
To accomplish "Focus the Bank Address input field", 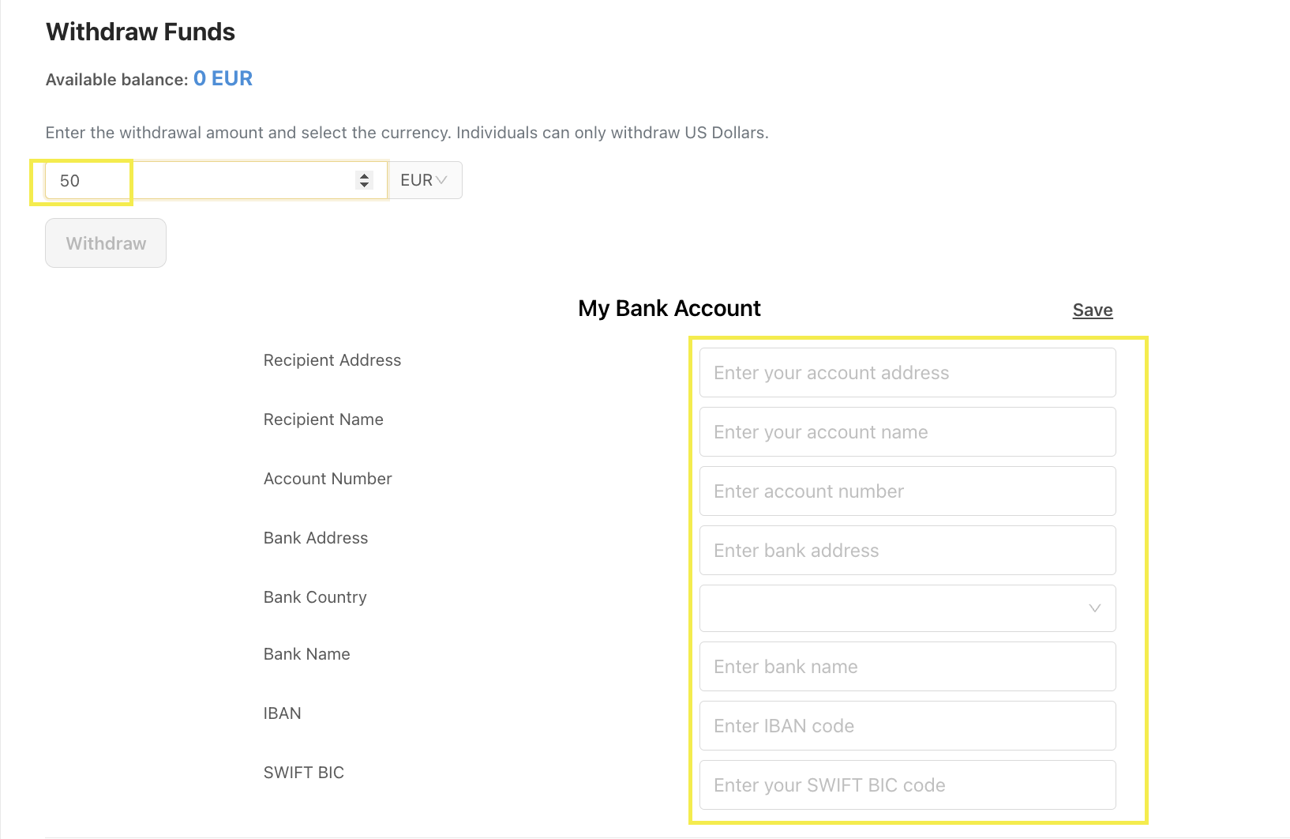I will (x=907, y=551).
